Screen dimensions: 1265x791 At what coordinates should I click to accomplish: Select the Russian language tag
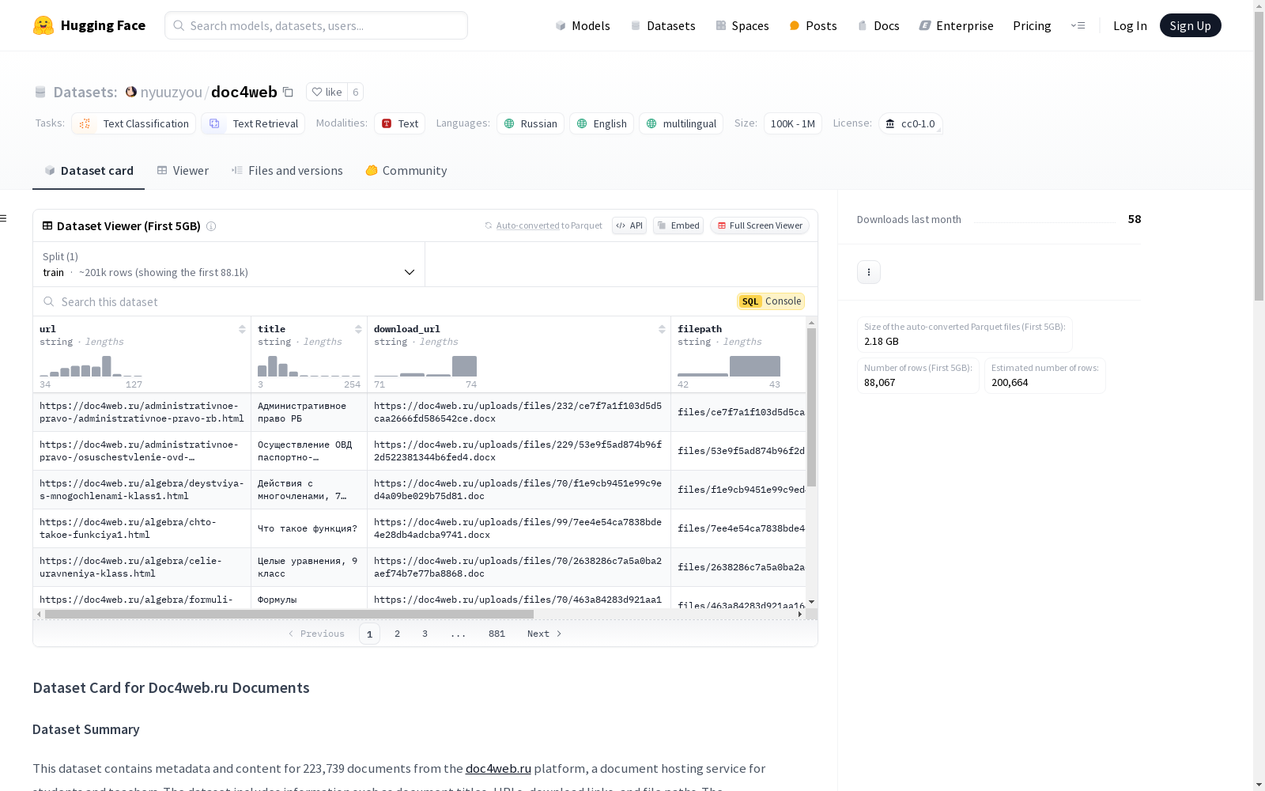531,123
